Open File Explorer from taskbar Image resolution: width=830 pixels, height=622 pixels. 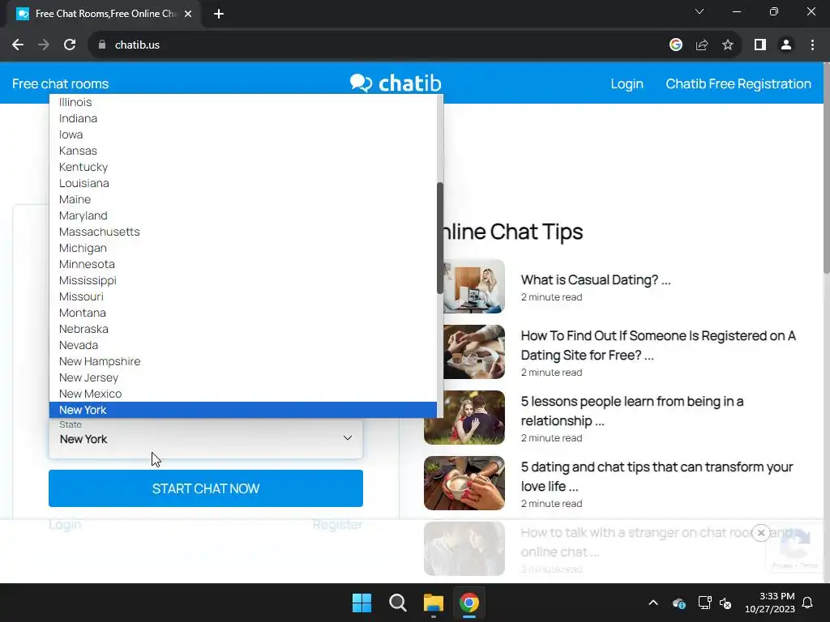pos(433,603)
